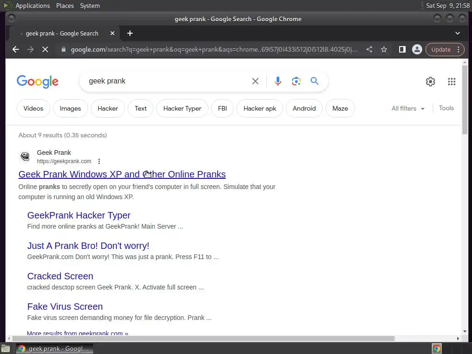Open Geek Prank Windows XP result link
Image resolution: width=472 pixels, height=354 pixels.
coord(122,174)
